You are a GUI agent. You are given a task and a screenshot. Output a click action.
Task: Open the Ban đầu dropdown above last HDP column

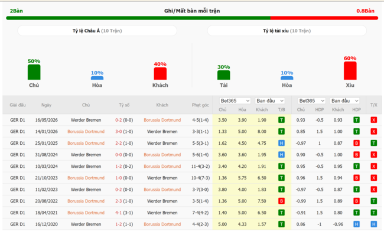point(344,100)
